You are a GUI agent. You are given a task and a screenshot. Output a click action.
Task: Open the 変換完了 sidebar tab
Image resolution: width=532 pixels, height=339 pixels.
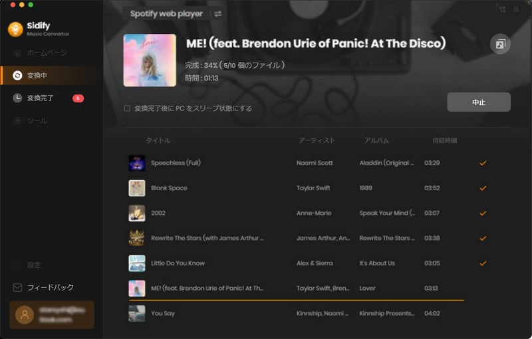click(x=52, y=98)
